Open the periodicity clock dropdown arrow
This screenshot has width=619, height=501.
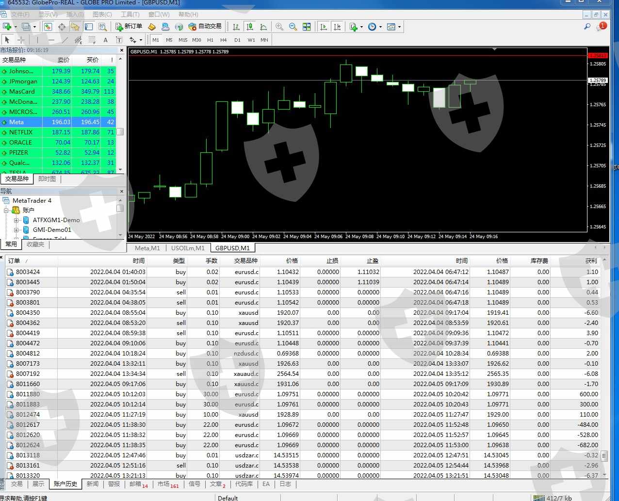380,27
